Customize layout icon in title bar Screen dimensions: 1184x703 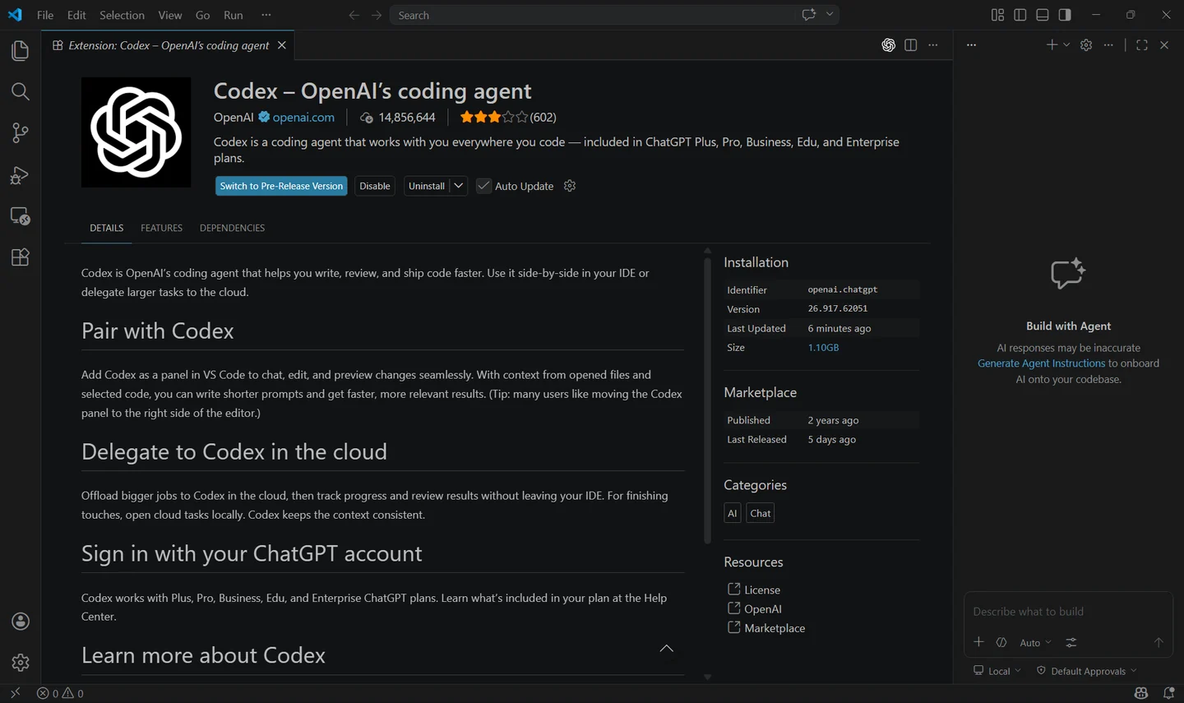(x=997, y=15)
